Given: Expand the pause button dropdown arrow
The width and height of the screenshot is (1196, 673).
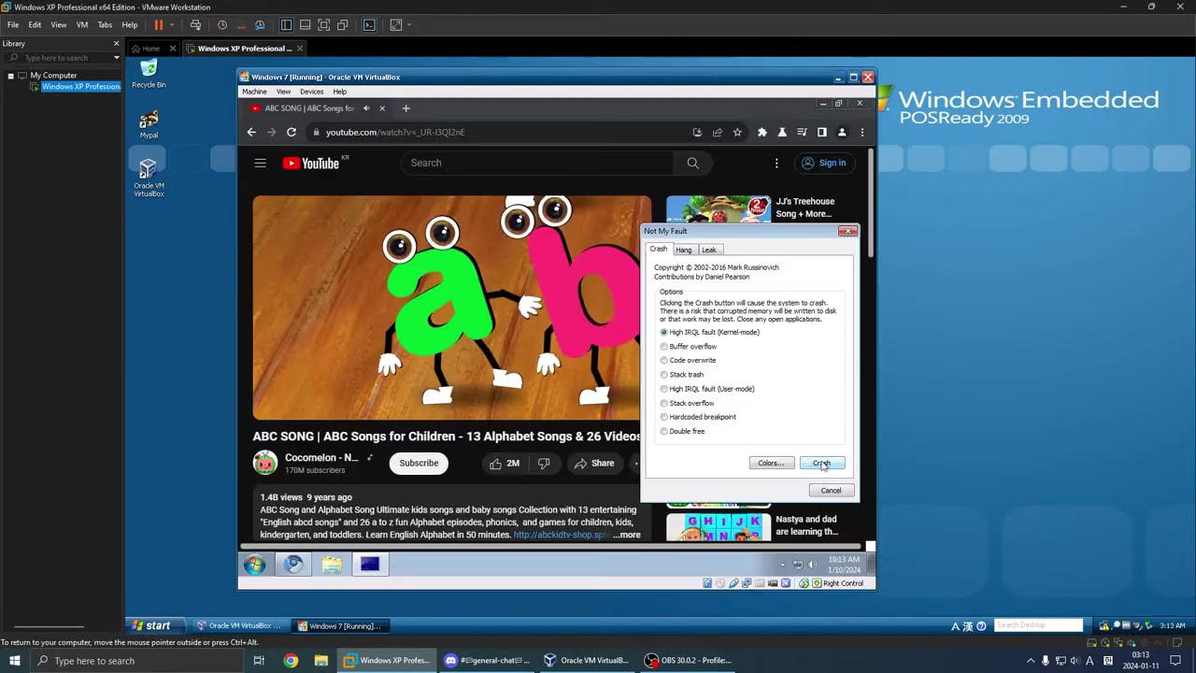Looking at the screenshot, I should [x=171, y=25].
